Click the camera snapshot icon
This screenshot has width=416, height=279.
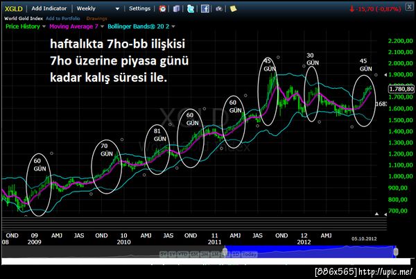(x=219, y=9)
